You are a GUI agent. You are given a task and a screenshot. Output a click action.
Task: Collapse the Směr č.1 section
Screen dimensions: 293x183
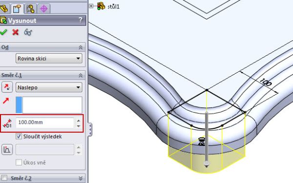pyautogui.click(x=81, y=76)
